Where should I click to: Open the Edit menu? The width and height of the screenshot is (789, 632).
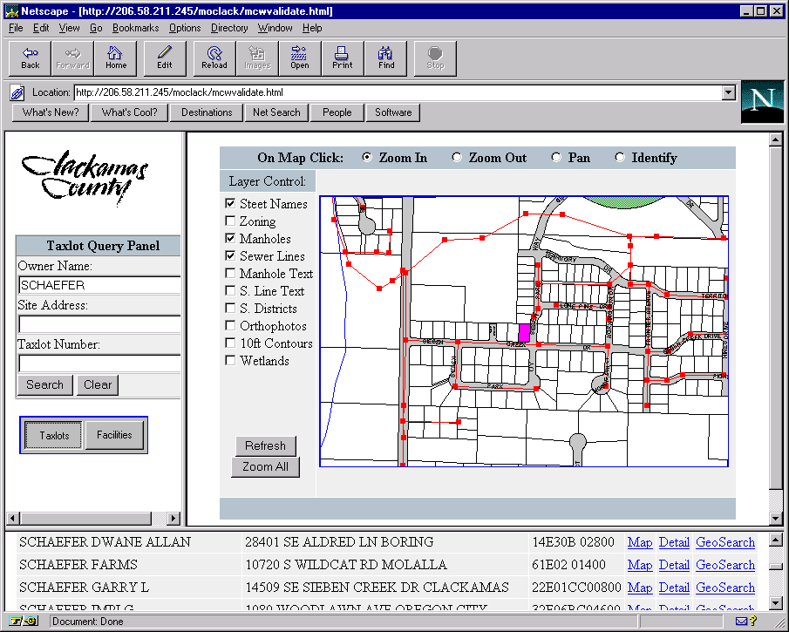41,28
